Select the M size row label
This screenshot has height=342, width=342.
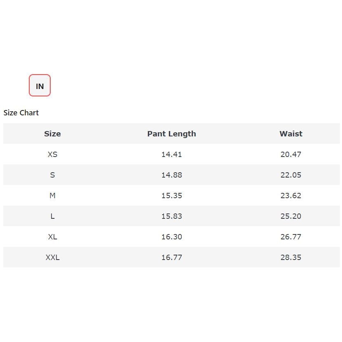coord(52,196)
